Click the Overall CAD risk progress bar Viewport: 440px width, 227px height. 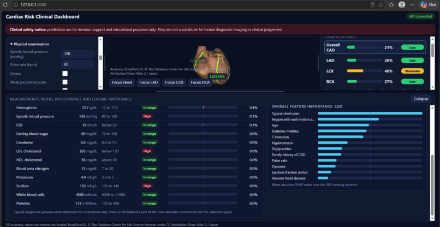point(364,47)
